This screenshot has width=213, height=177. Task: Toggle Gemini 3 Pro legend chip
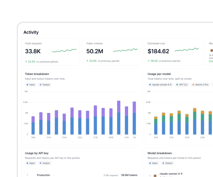pyautogui.click(x=201, y=85)
